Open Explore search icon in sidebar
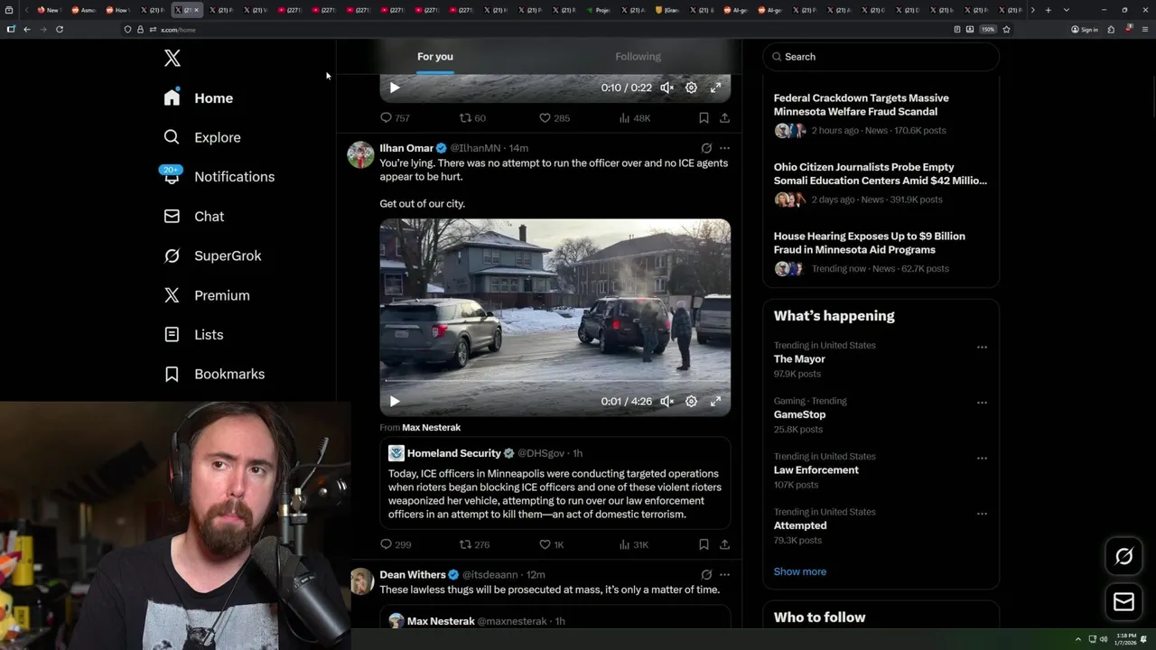 coord(172,137)
